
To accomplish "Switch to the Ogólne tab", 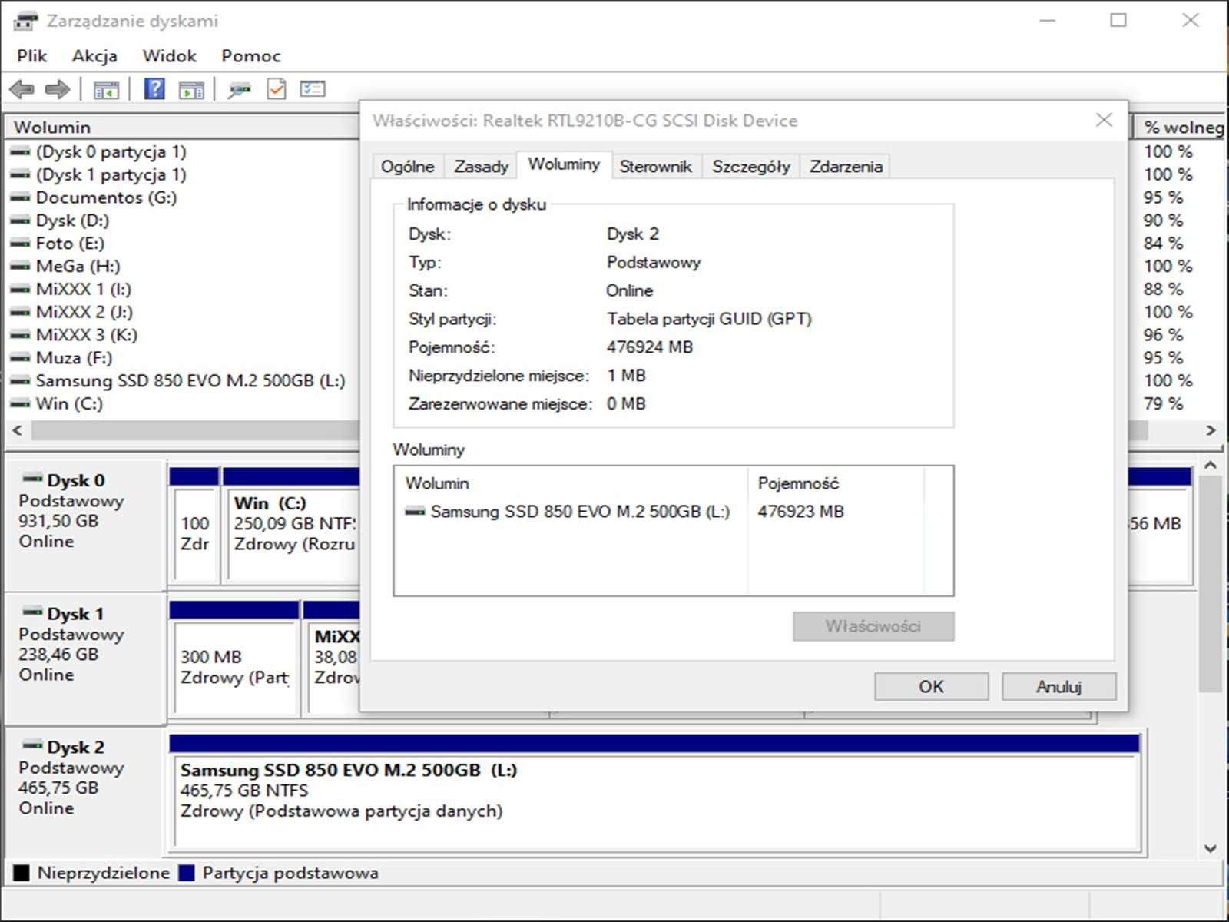I will coord(408,167).
